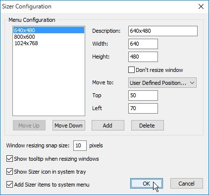Open the Move to dropdown
Viewport: 209px width, 195px height.
(162, 83)
